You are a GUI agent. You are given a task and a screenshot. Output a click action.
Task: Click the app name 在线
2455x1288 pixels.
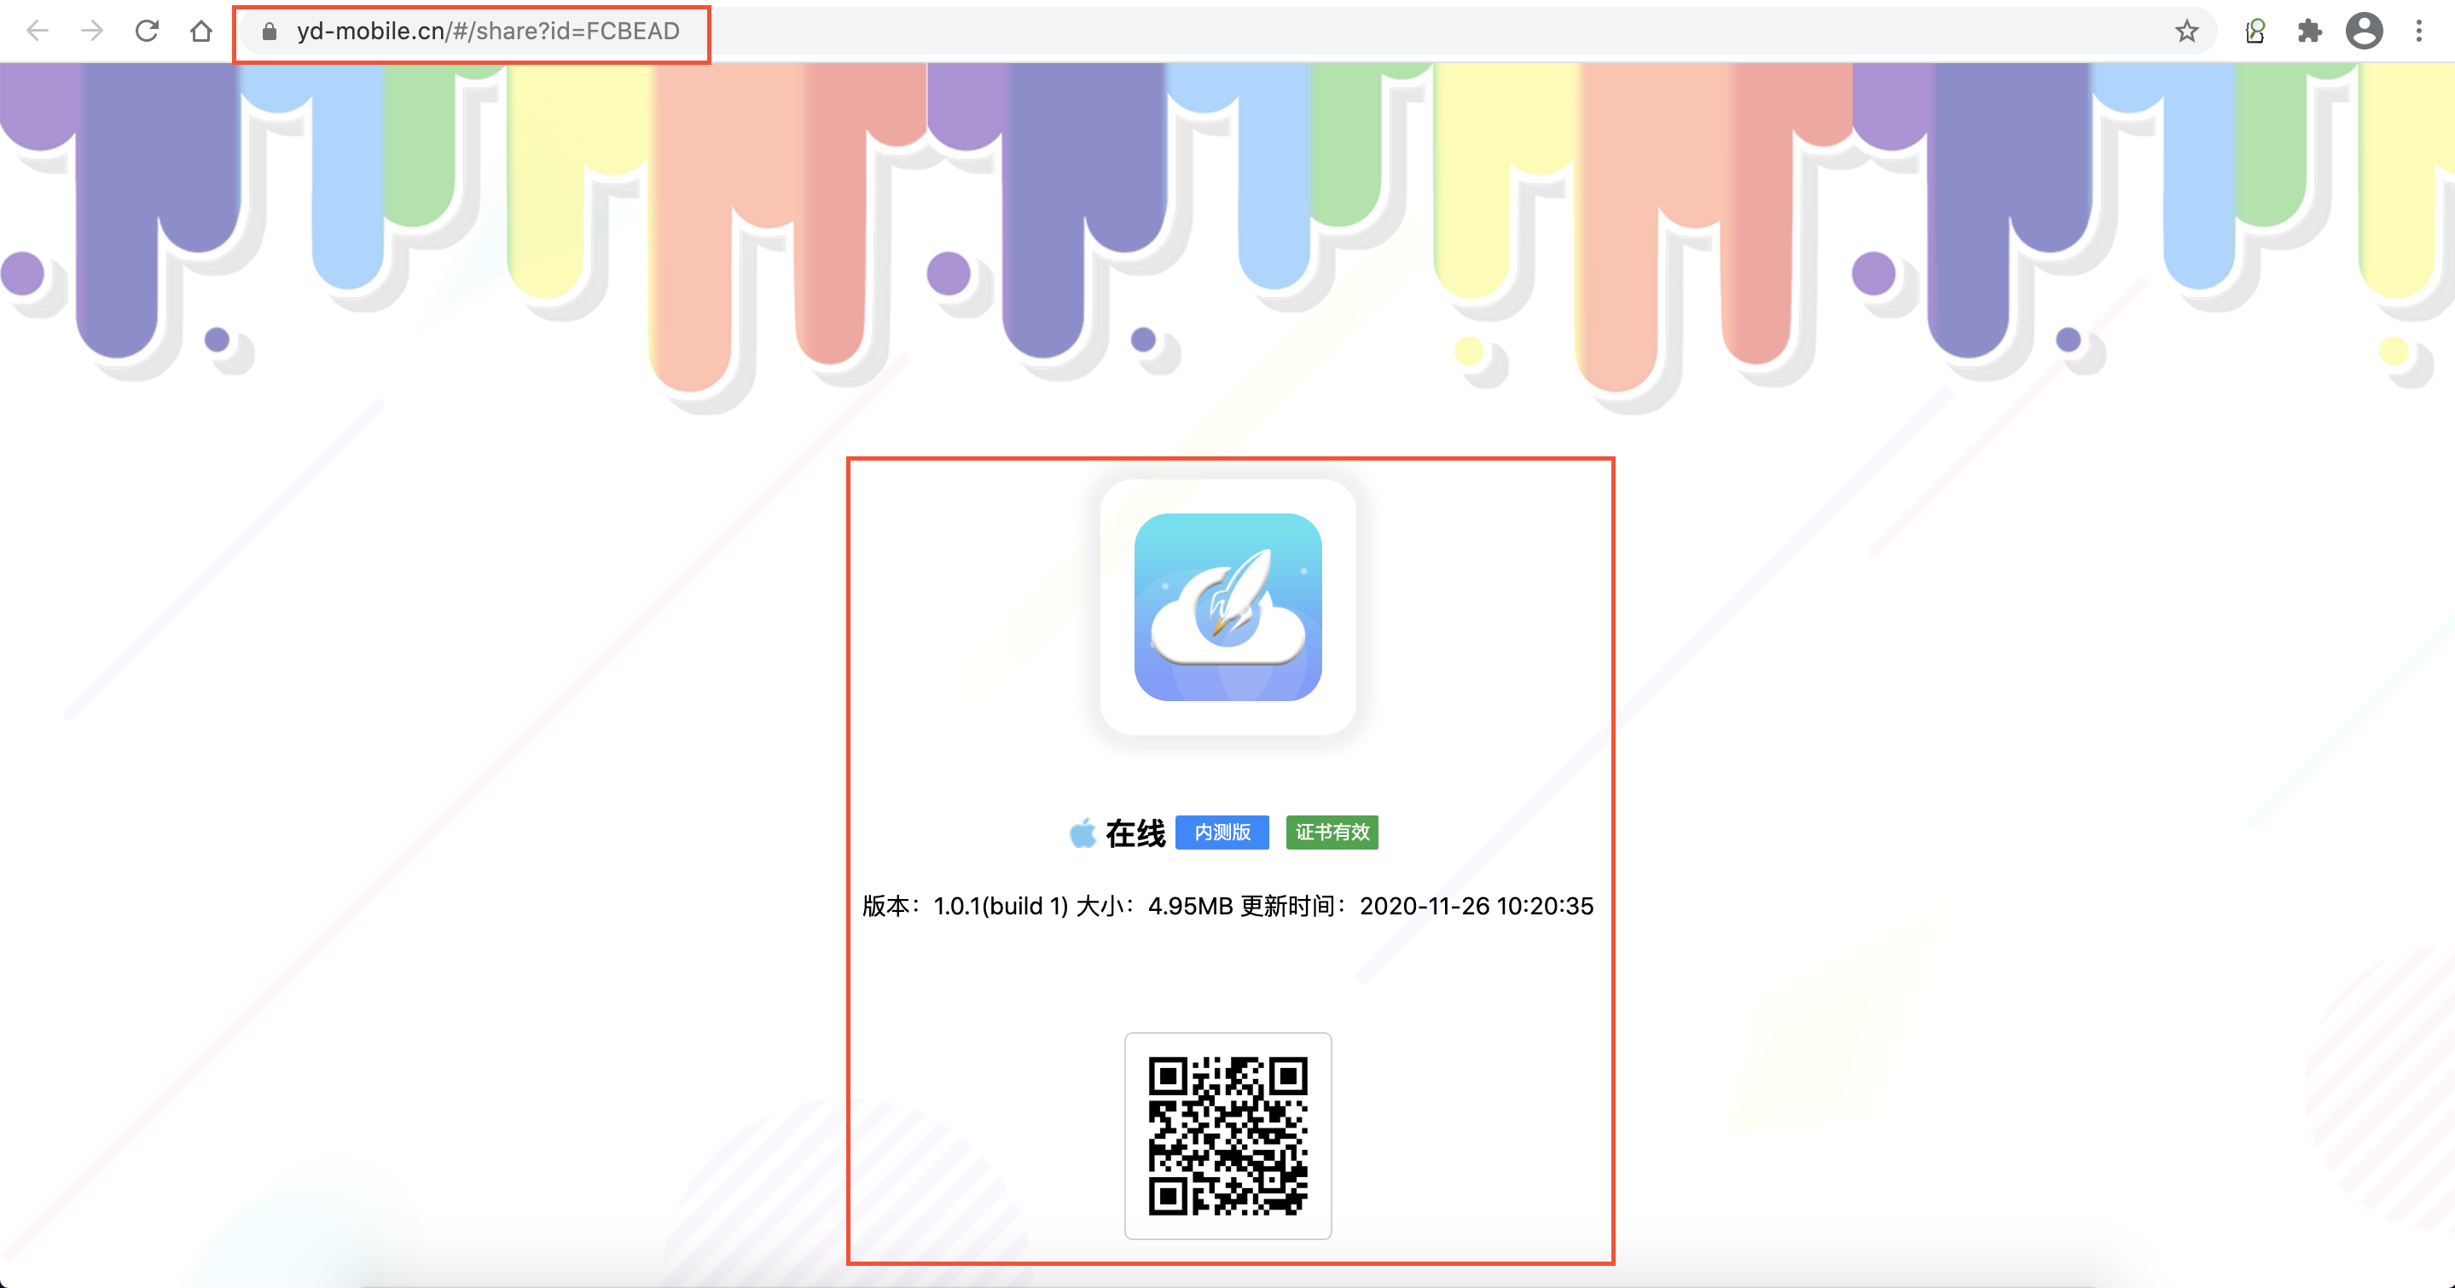[x=1135, y=833]
